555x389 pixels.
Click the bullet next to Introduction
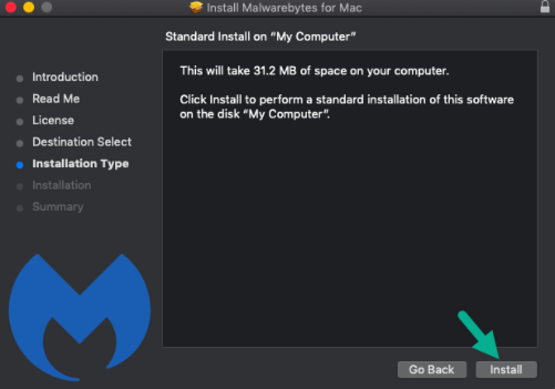pyautogui.click(x=20, y=79)
